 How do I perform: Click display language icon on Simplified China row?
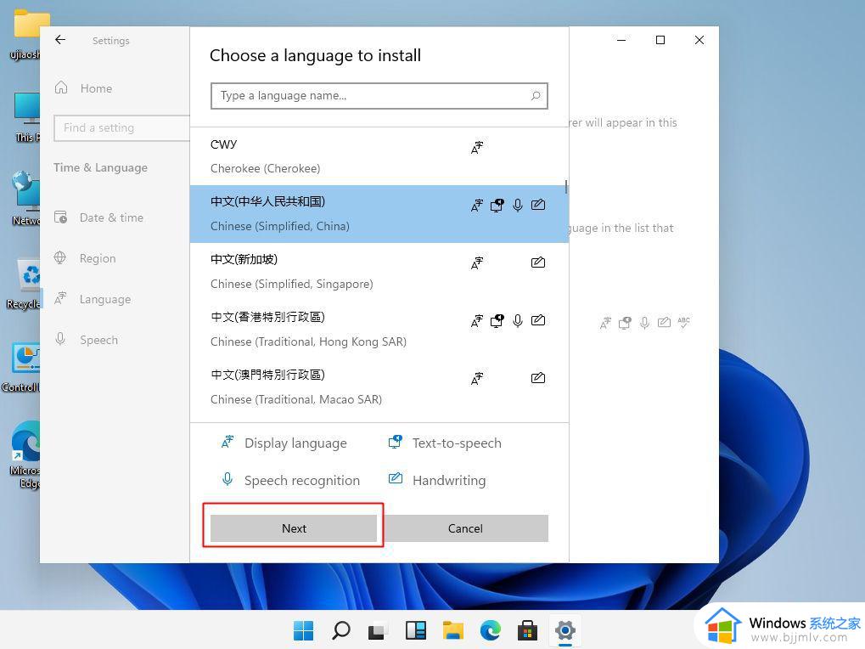coord(477,206)
